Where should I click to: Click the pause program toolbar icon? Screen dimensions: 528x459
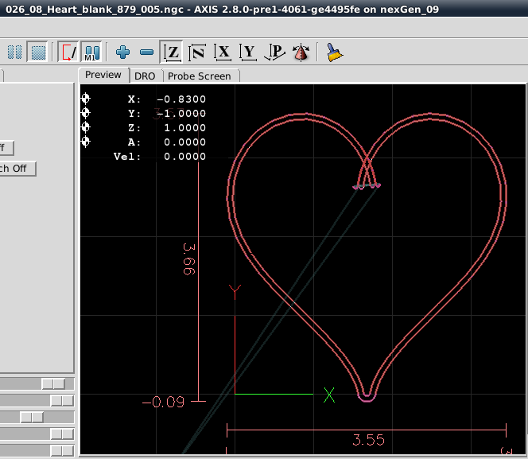click(x=15, y=53)
